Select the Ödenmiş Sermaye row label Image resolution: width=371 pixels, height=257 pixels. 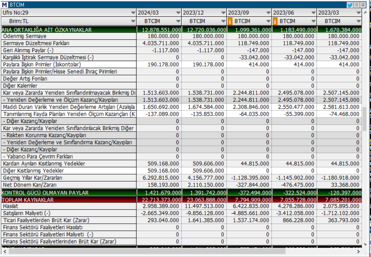[69, 36]
